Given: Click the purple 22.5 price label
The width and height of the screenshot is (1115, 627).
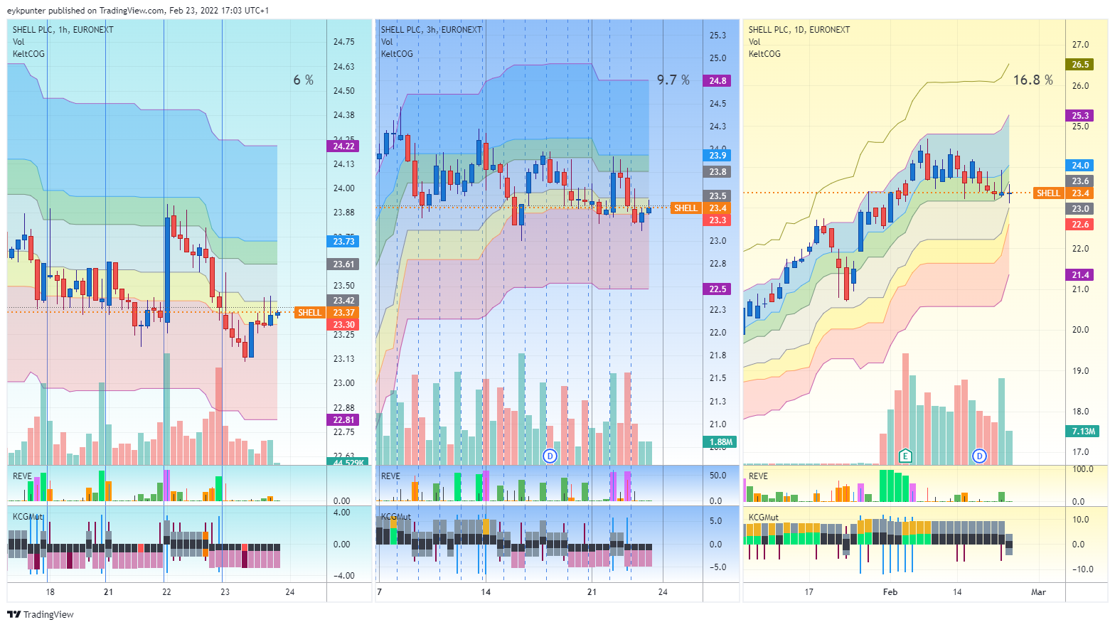Looking at the screenshot, I should click(x=717, y=289).
